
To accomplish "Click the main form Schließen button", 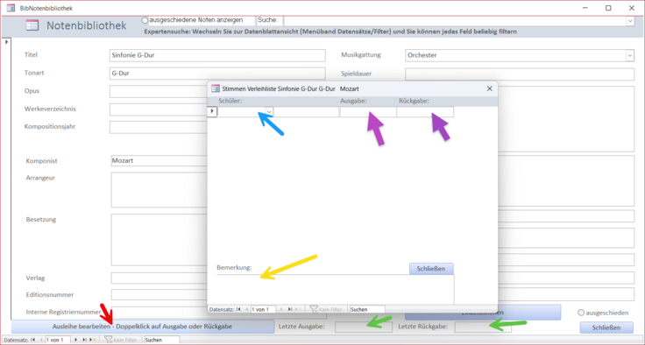I will tap(606, 327).
